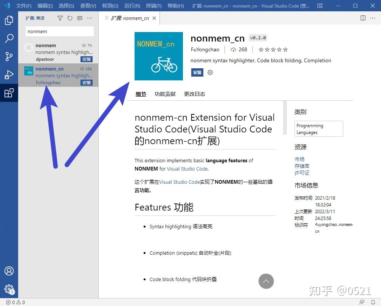
Task: Switch to the 更改日志 tab
Action: pyautogui.click(x=194, y=94)
